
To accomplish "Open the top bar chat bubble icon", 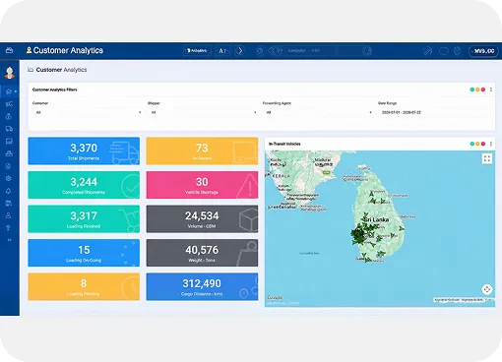I will (x=443, y=51).
